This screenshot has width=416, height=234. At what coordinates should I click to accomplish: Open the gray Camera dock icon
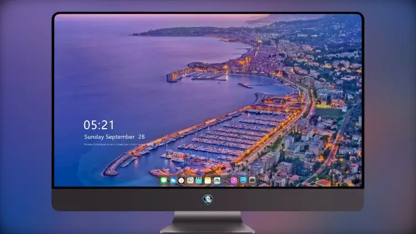pos(252,180)
